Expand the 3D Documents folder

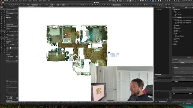tap(174, 32)
